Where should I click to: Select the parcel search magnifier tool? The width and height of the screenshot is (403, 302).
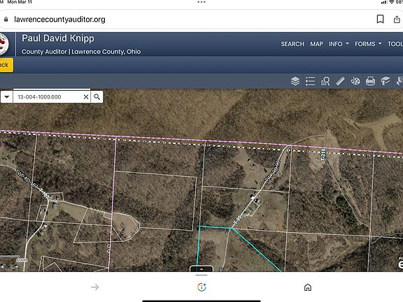325,81
